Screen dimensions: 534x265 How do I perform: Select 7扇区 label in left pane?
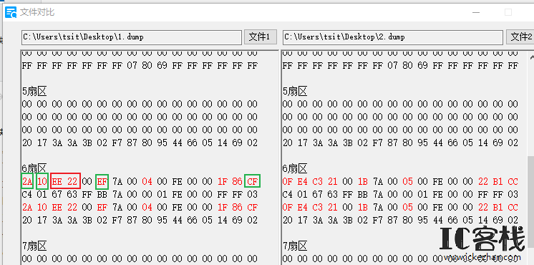click(34, 246)
